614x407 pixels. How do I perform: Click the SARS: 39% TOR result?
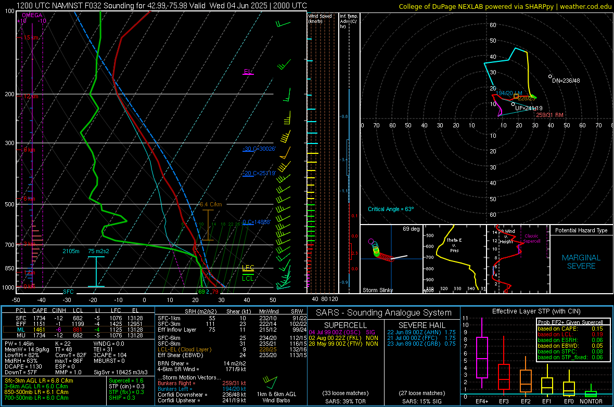pos(345,401)
